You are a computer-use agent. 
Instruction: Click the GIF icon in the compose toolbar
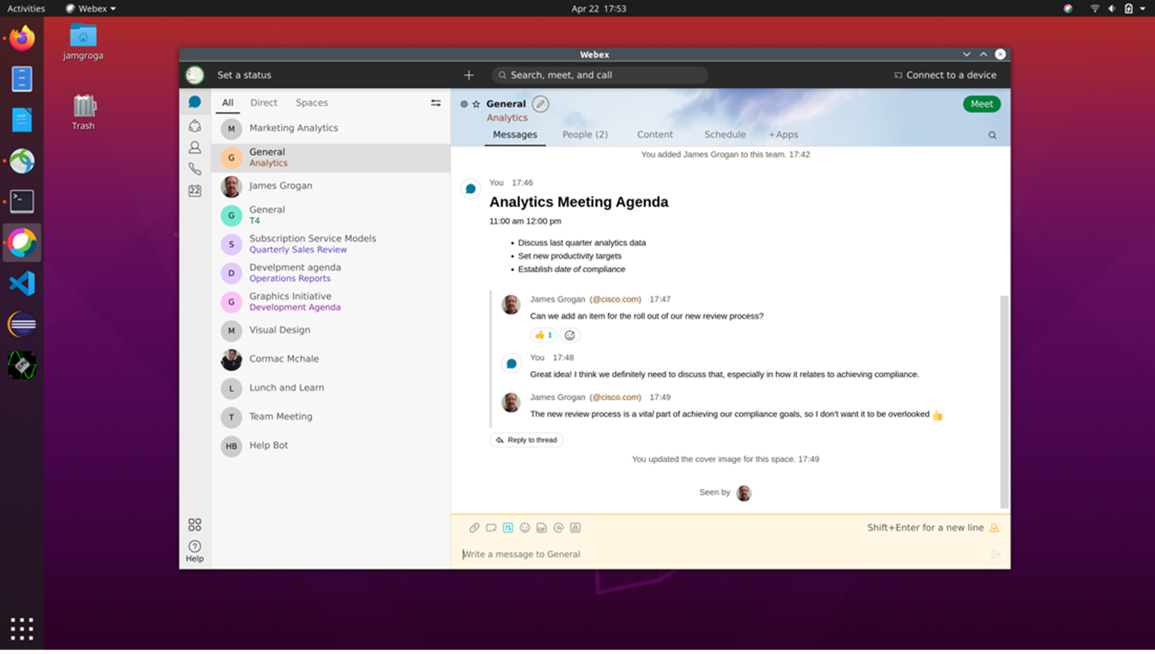(541, 528)
